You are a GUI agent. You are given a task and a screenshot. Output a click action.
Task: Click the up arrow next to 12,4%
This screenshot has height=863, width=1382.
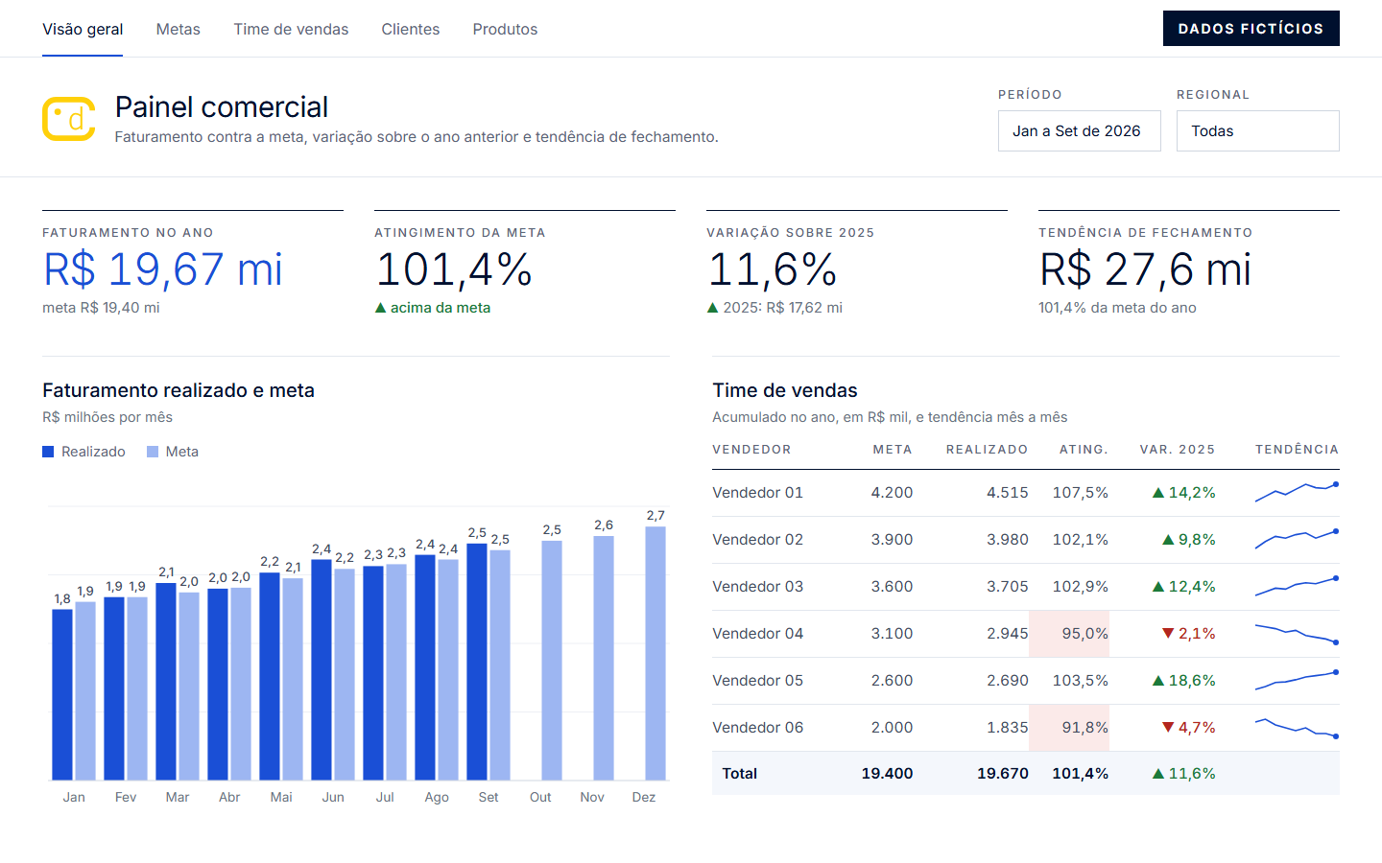1158,587
